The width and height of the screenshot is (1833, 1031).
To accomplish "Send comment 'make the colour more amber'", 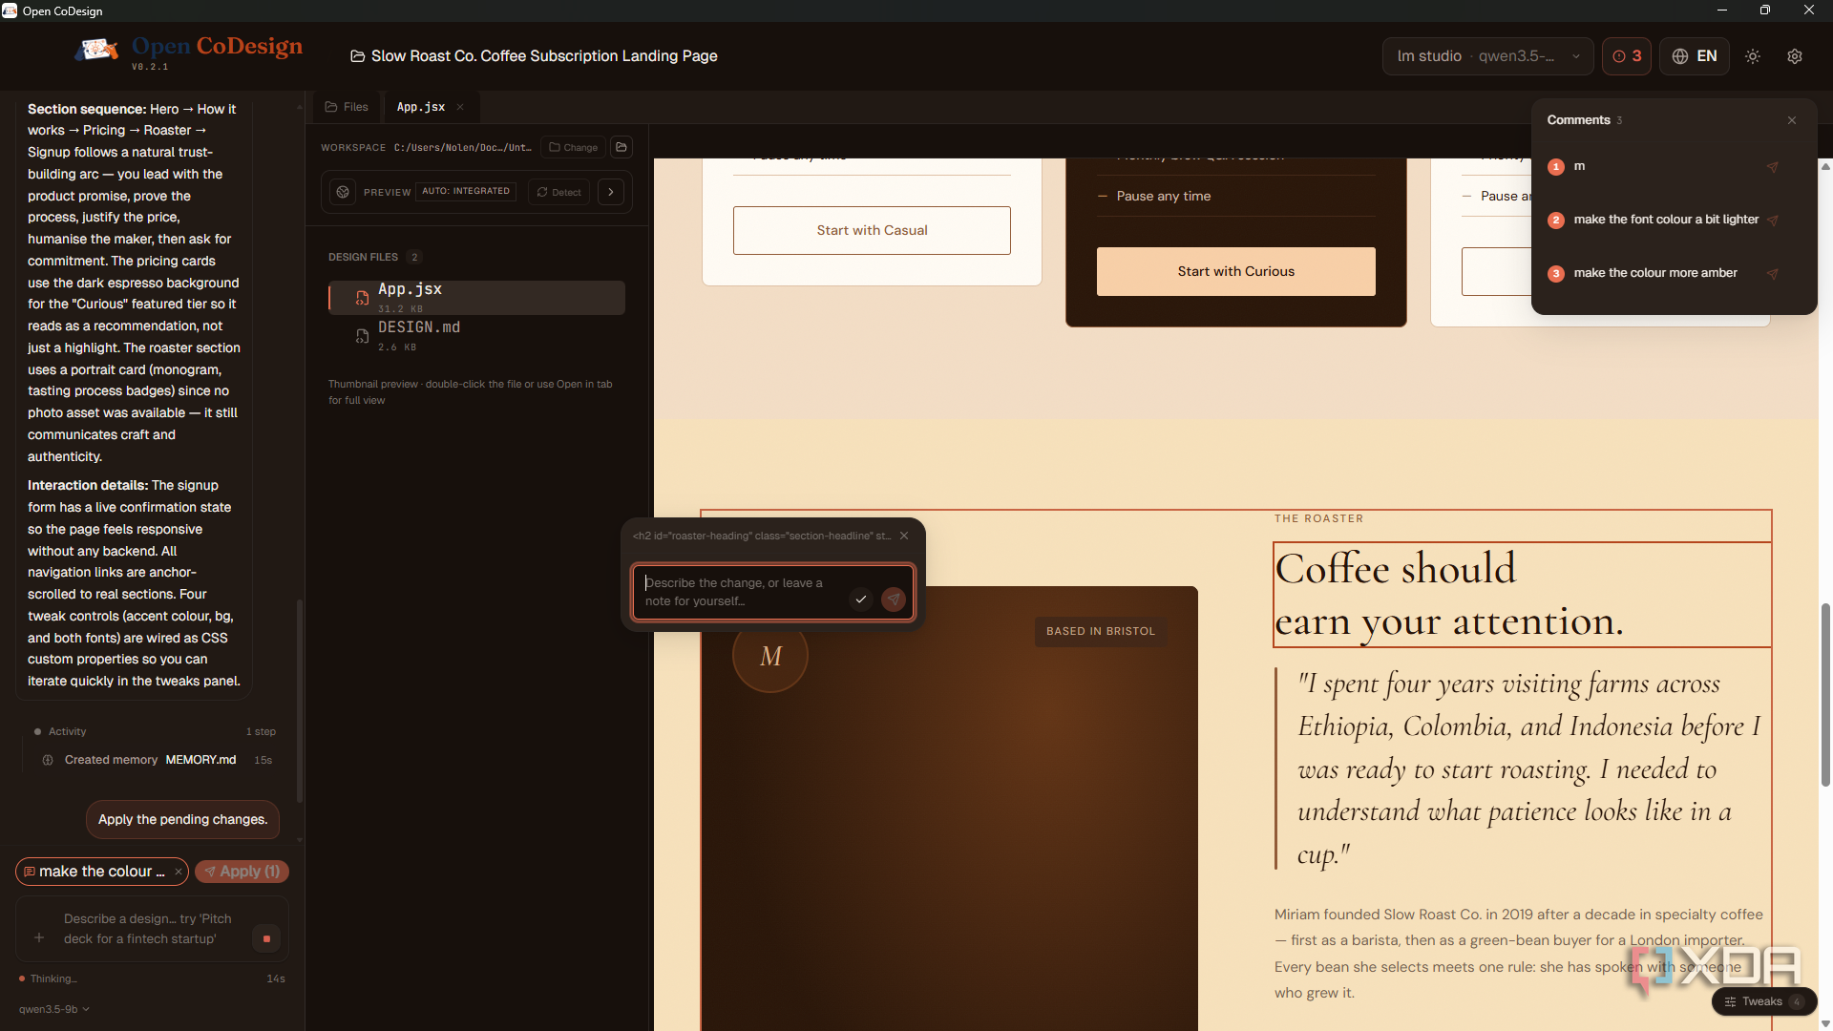I will tap(1773, 274).
